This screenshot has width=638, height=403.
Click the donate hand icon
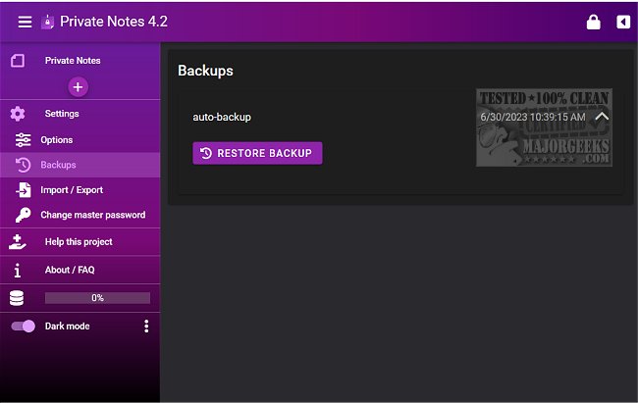coord(18,242)
